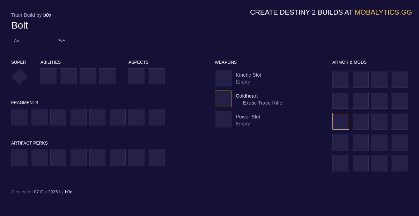The image size is (419, 216).
Task: Click the first Fragments slot
Action: pyautogui.click(x=20, y=117)
